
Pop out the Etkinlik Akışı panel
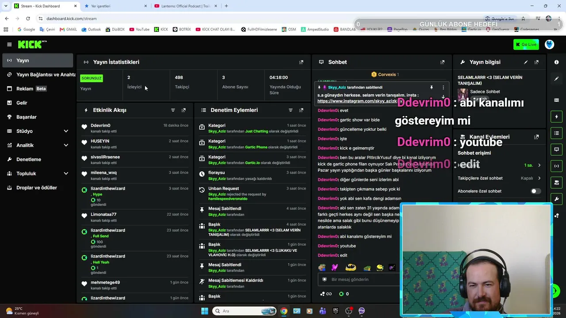(184, 110)
